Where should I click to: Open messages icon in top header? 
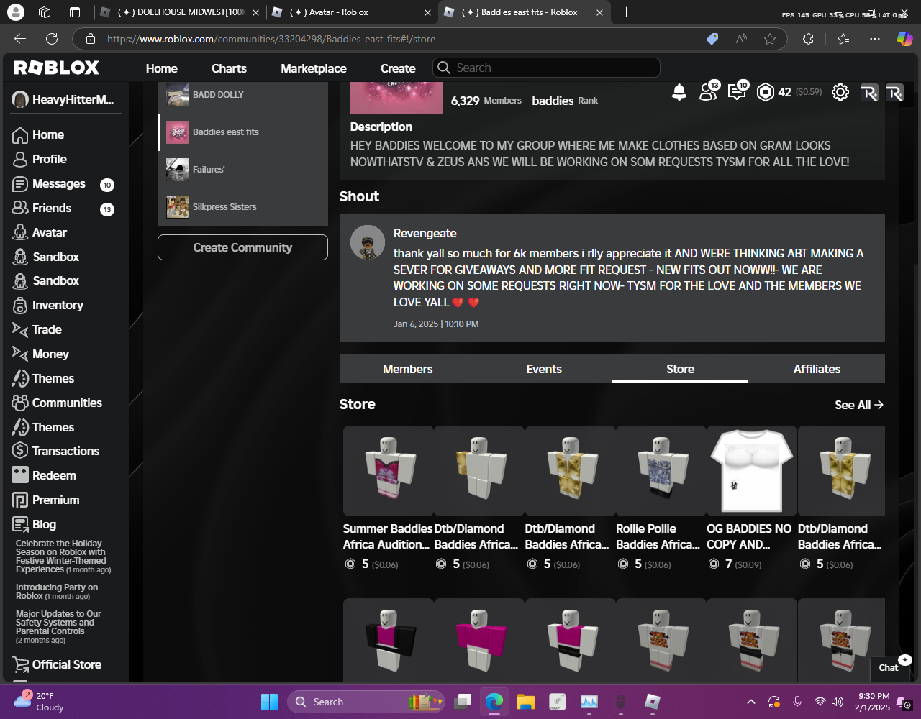[738, 91]
